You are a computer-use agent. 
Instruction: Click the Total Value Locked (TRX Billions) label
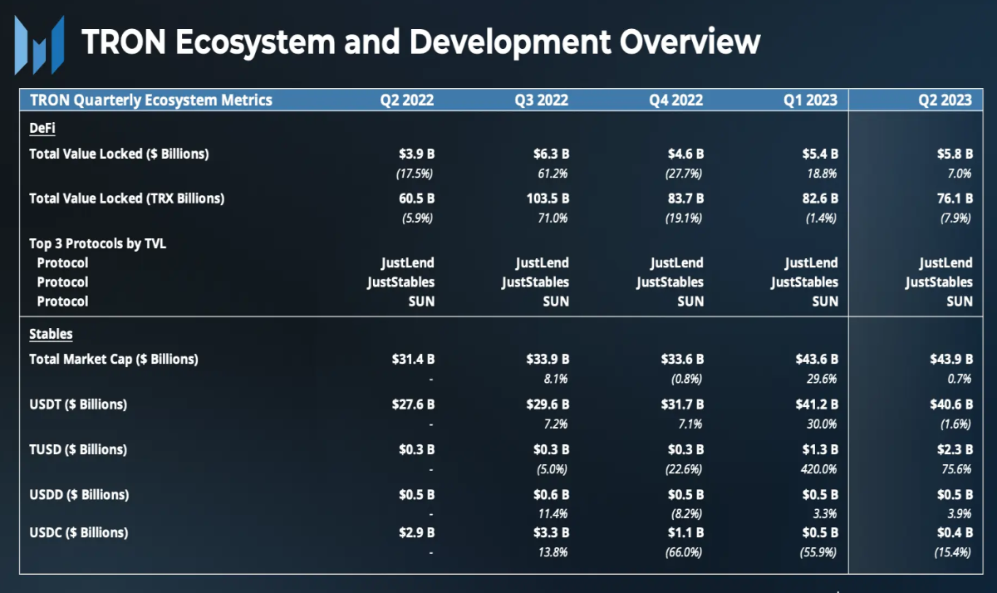click(127, 198)
